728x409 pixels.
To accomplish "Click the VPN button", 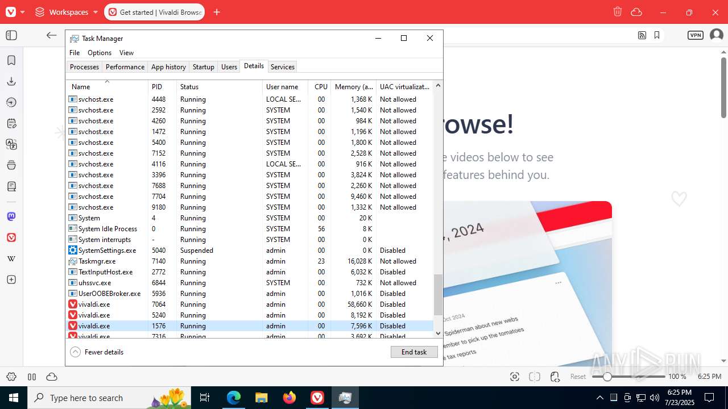I will pos(696,35).
